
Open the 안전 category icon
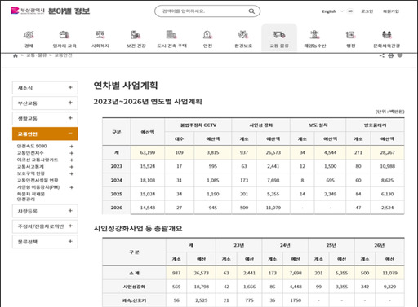(207, 35)
